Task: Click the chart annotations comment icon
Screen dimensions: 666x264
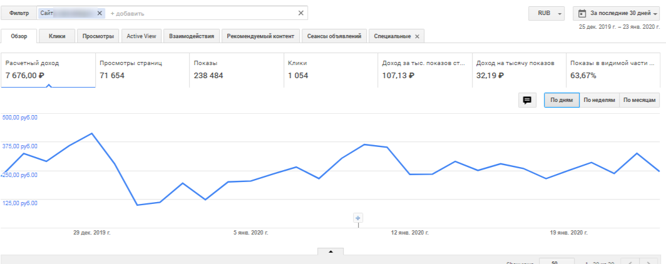Action: 527,101
